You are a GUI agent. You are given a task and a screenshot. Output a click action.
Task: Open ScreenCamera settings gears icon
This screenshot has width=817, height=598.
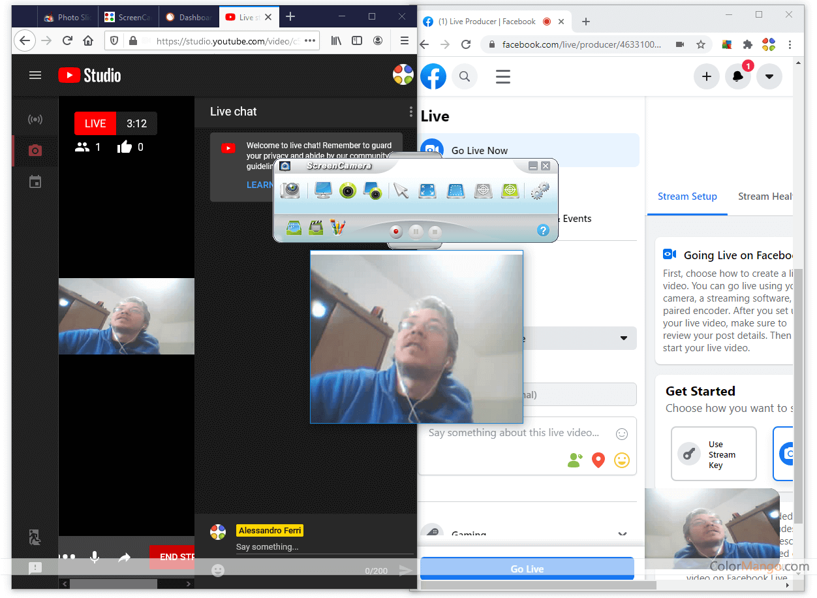(540, 191)
